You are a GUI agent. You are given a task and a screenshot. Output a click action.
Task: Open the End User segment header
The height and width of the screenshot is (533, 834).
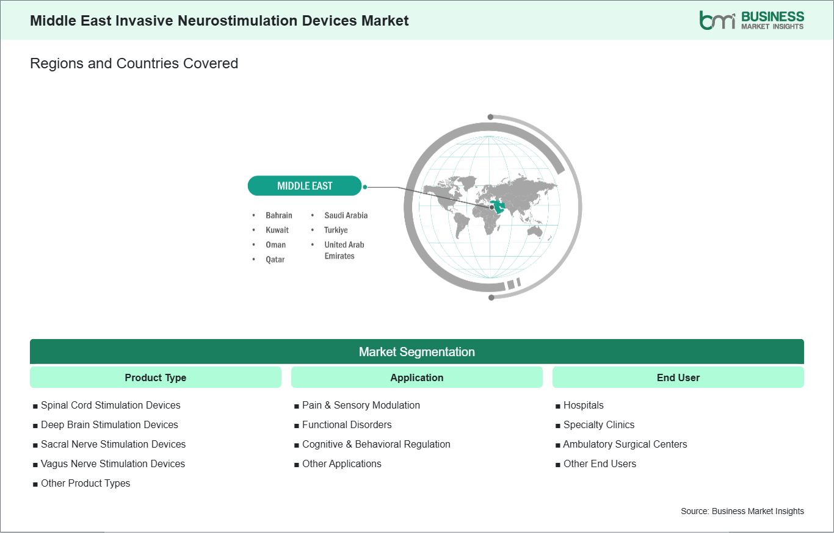678,377
